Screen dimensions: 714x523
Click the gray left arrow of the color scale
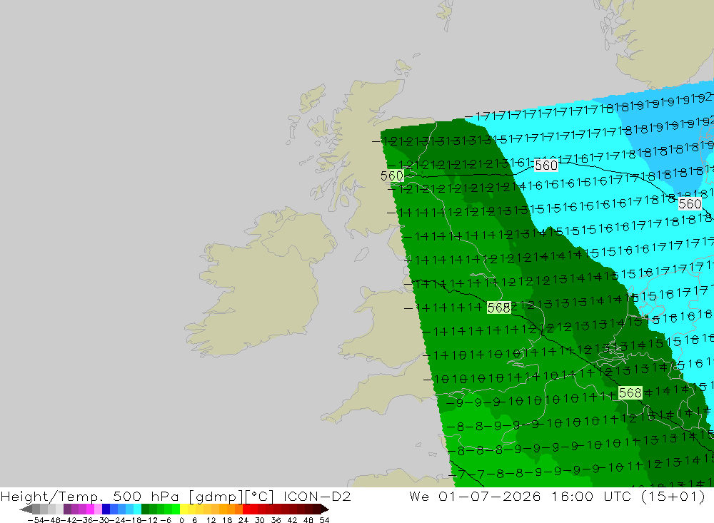click(26, 509)
